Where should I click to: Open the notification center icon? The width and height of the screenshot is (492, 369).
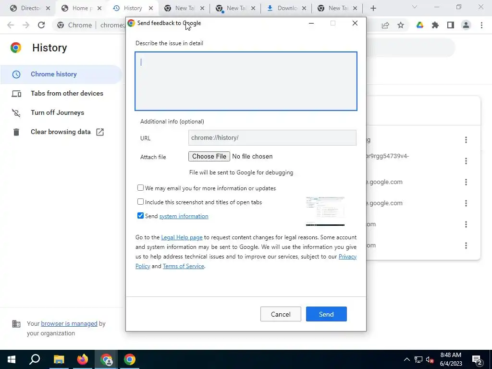477,360
